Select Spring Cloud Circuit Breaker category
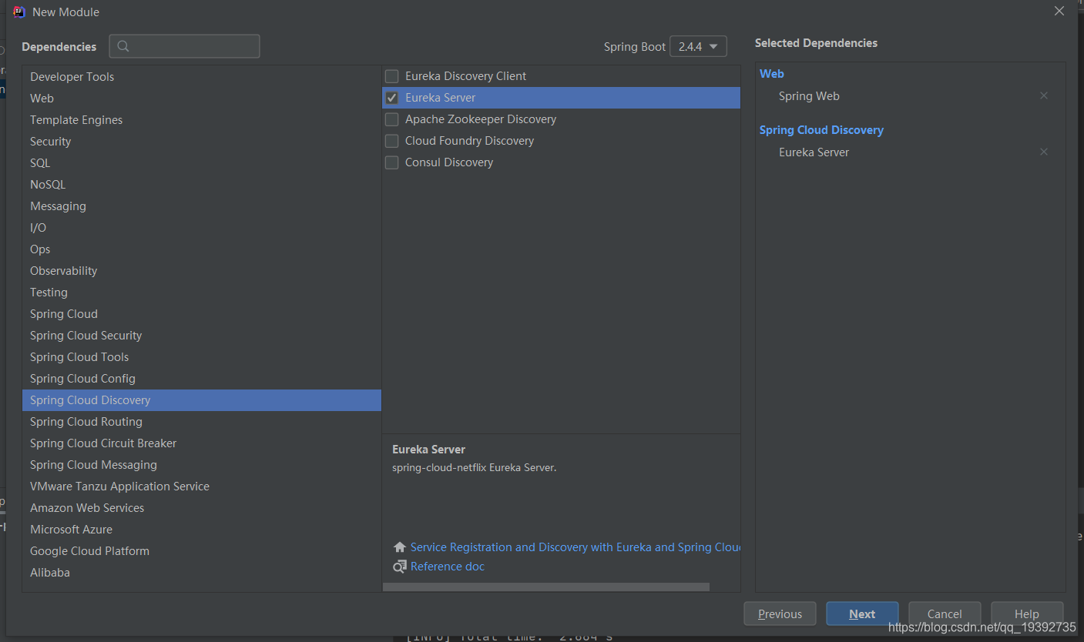This screenshot has height=642, width=1084. (x=202, y=443)
